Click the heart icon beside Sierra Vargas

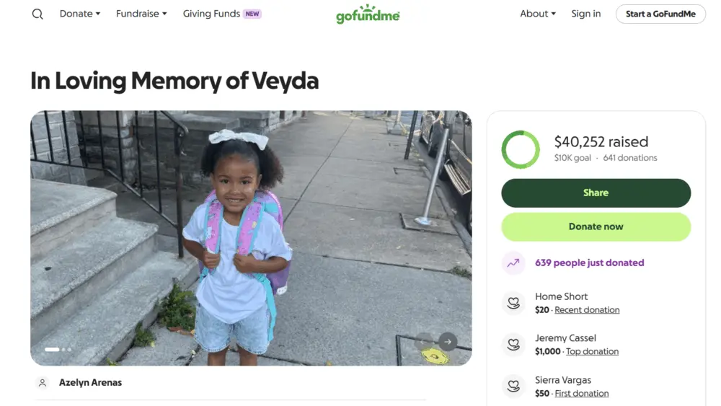tap(513, 387)
